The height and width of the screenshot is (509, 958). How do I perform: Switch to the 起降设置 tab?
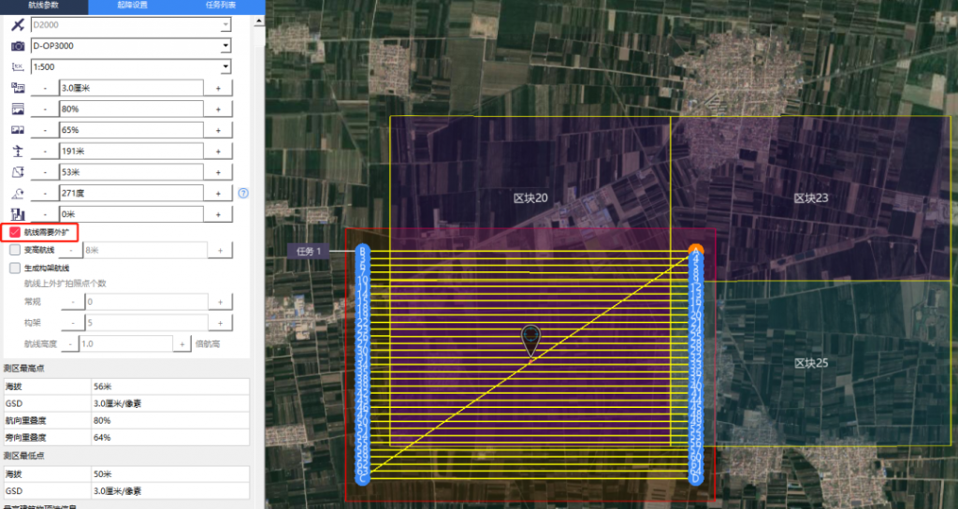[x=133, y=6]
